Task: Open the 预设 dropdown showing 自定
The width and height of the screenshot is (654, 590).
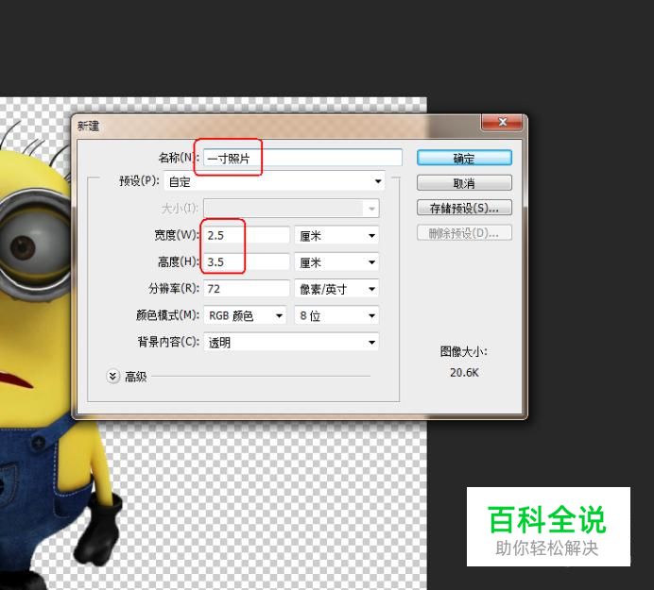Action: [274, 181]
